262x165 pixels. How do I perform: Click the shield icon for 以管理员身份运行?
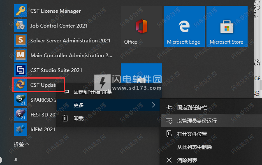click(x=169, y=121)
